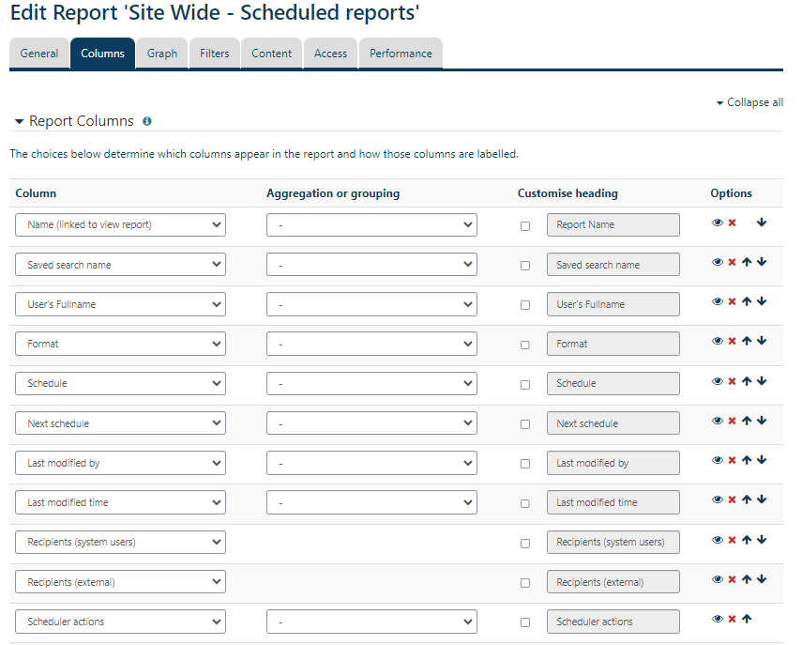Tick customise heading checkbox for Format
The height and width of the screenshot is (645, 802).
click(x=525, y=345)
